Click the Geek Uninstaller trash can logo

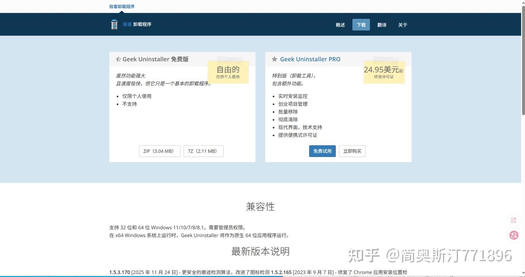114,24
